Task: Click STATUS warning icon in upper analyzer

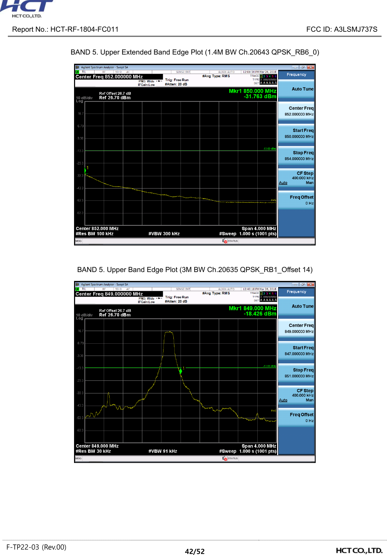Action: (225, 241)
